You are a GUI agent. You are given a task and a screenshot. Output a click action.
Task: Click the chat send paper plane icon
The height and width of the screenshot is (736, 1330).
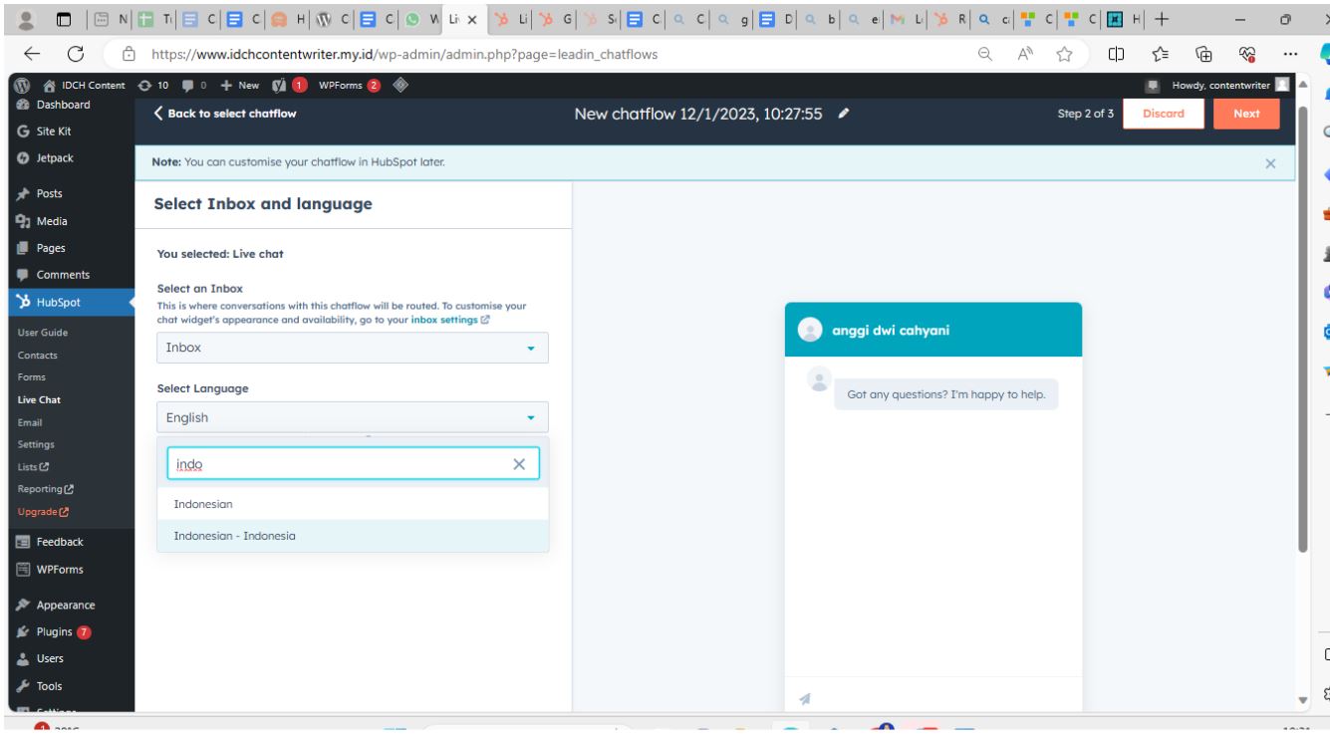coord(805,700)
